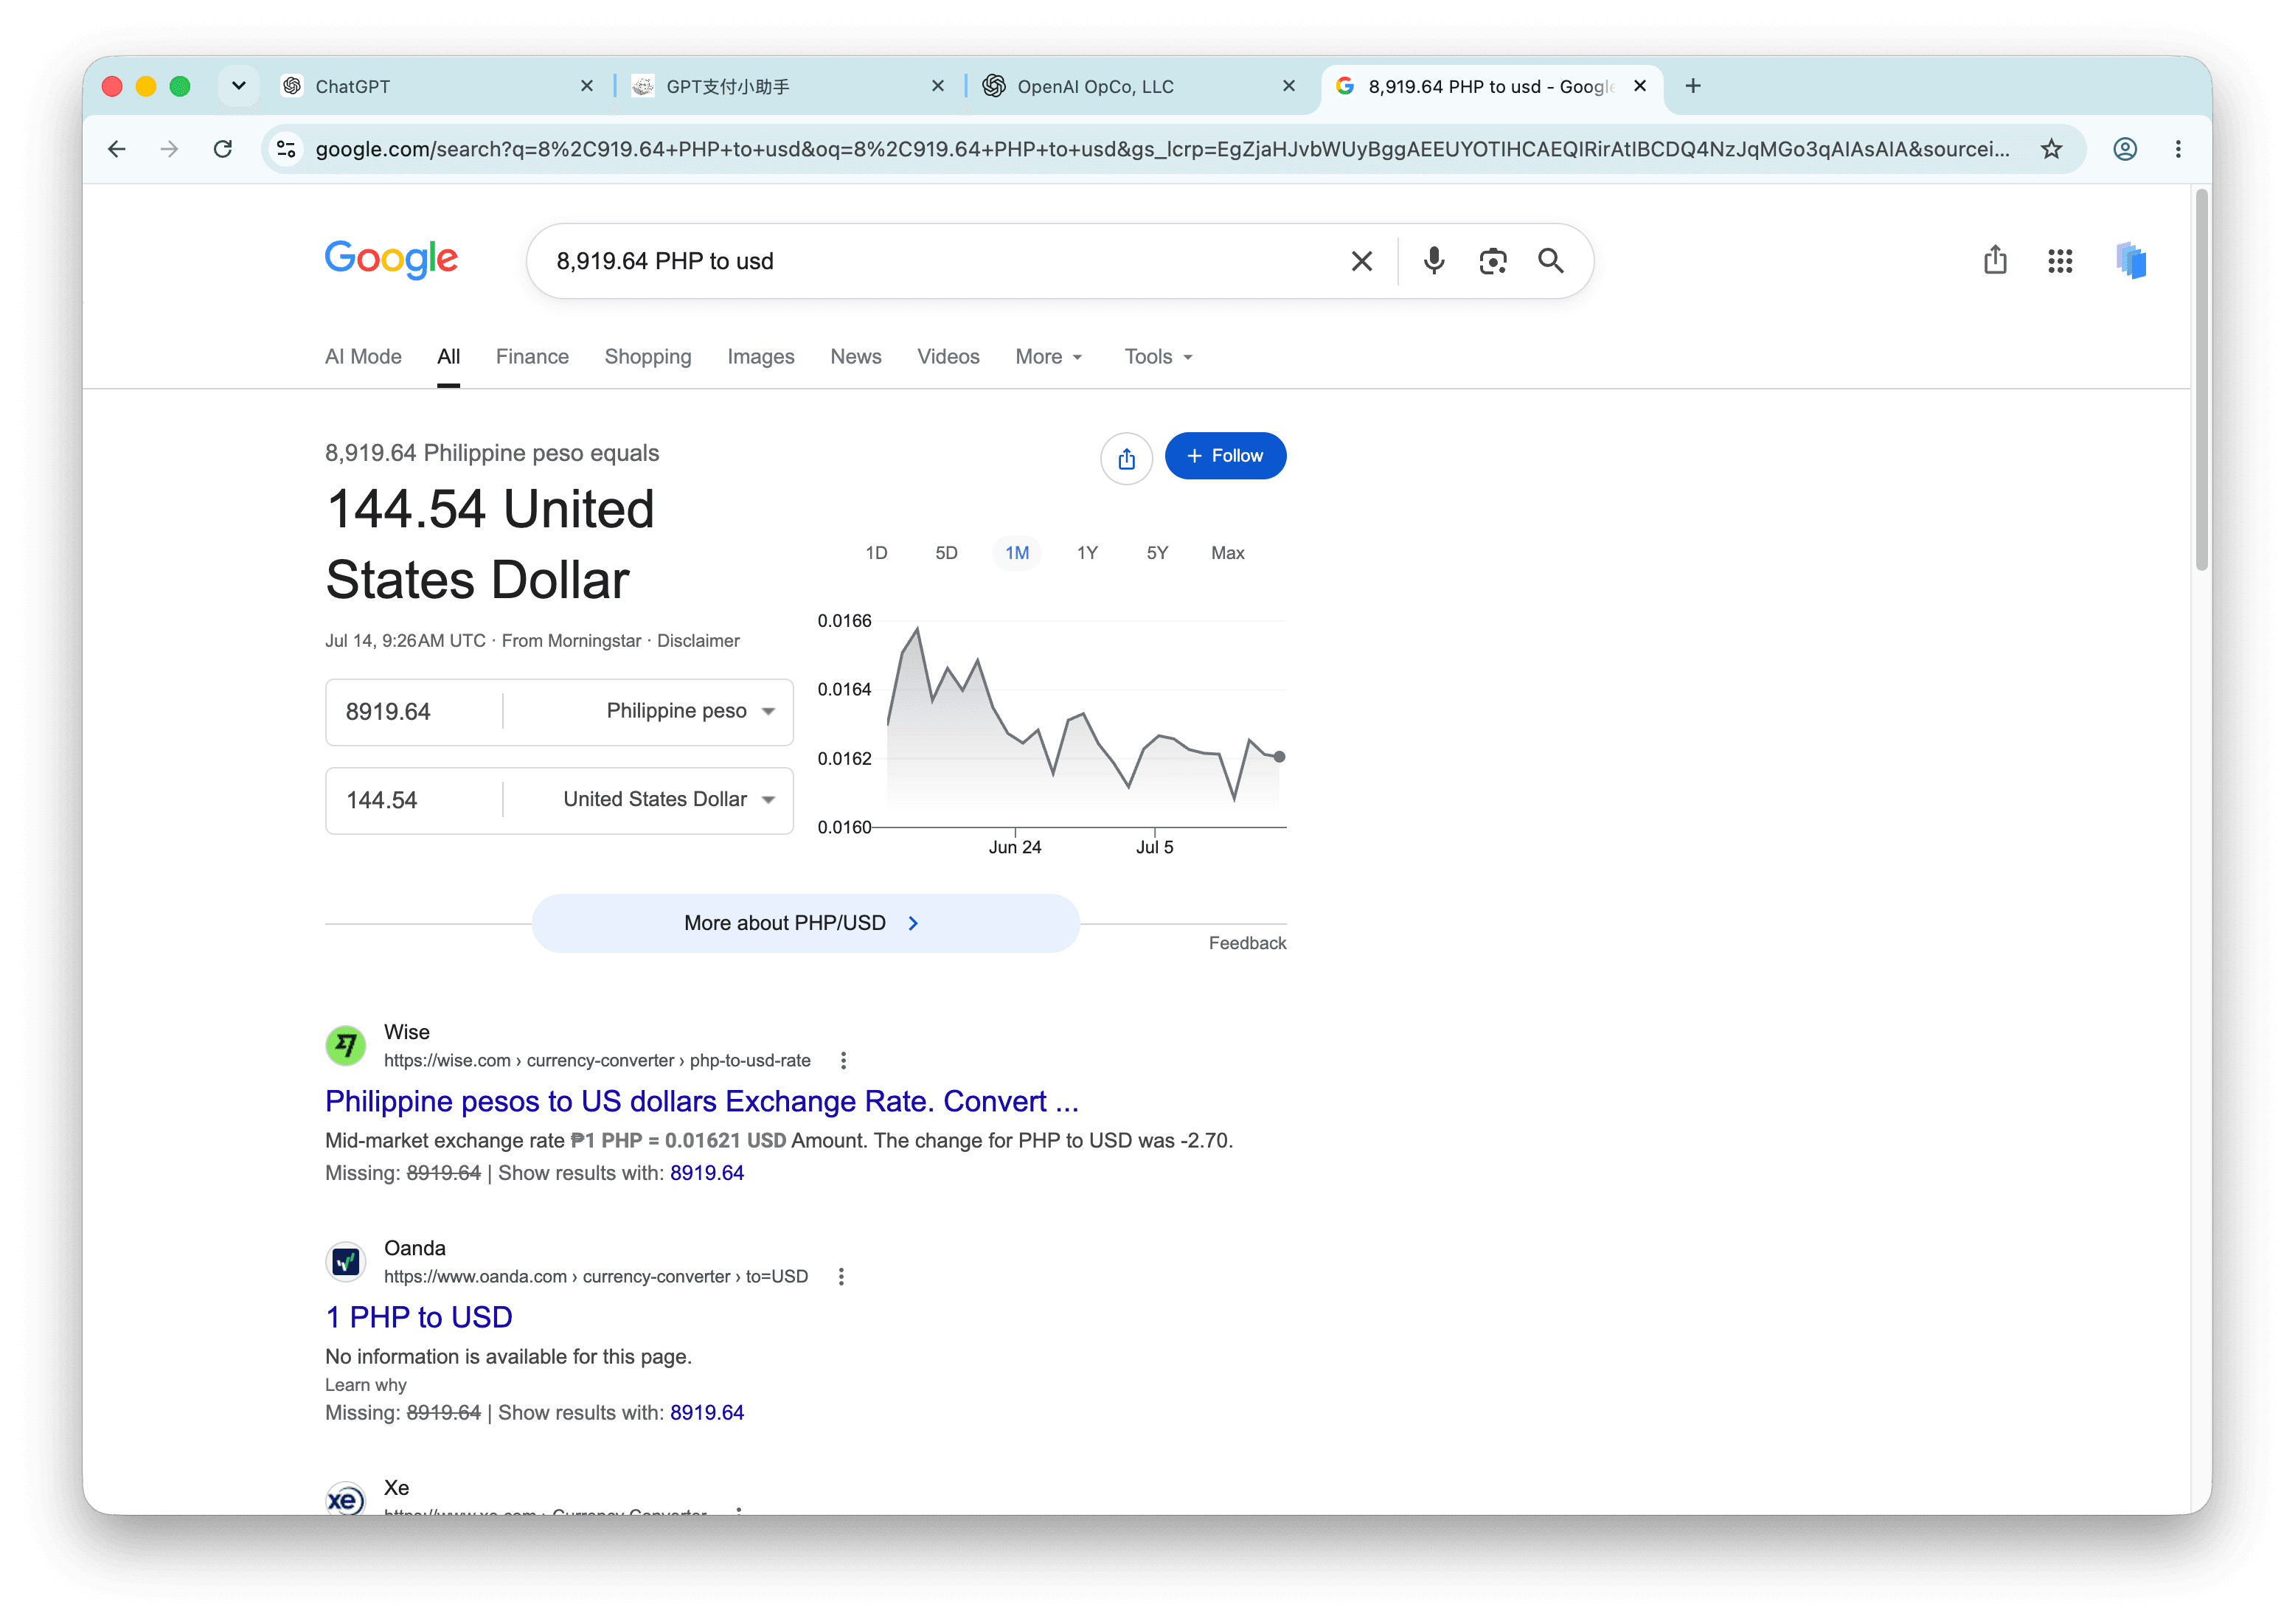Click the latest data point on chart
The image size is (2295, 1624).
tap(1279, 757)
